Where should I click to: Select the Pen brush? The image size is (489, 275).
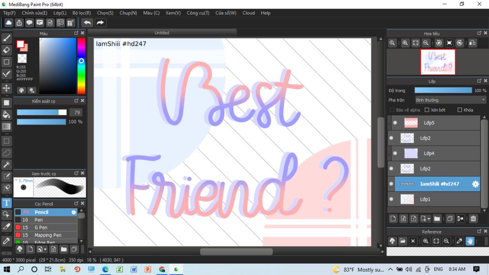(46, 220)
